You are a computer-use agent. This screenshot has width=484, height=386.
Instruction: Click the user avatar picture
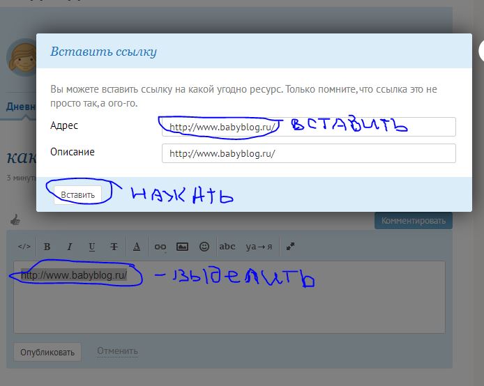22,58
